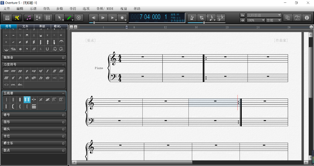314x166 pixels.
Task: Select the caesura double slash symbol
Action: click(x=34, y=49)
